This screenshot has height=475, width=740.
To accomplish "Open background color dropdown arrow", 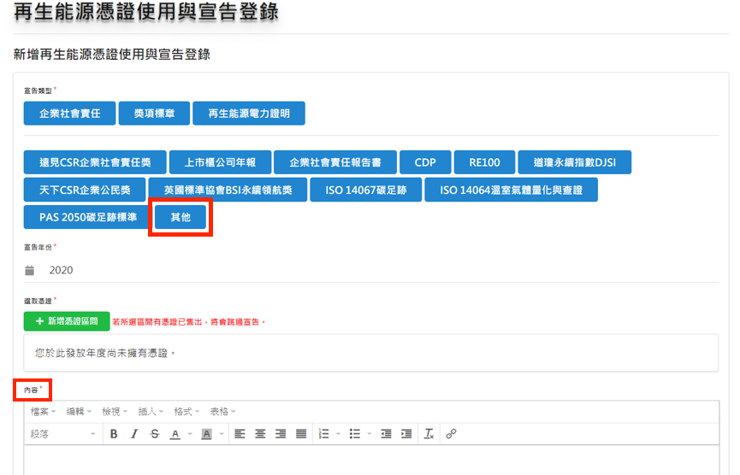I will coord(222,434).
